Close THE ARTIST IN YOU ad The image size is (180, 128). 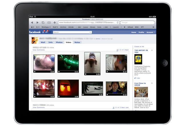[x=152, y=50]
